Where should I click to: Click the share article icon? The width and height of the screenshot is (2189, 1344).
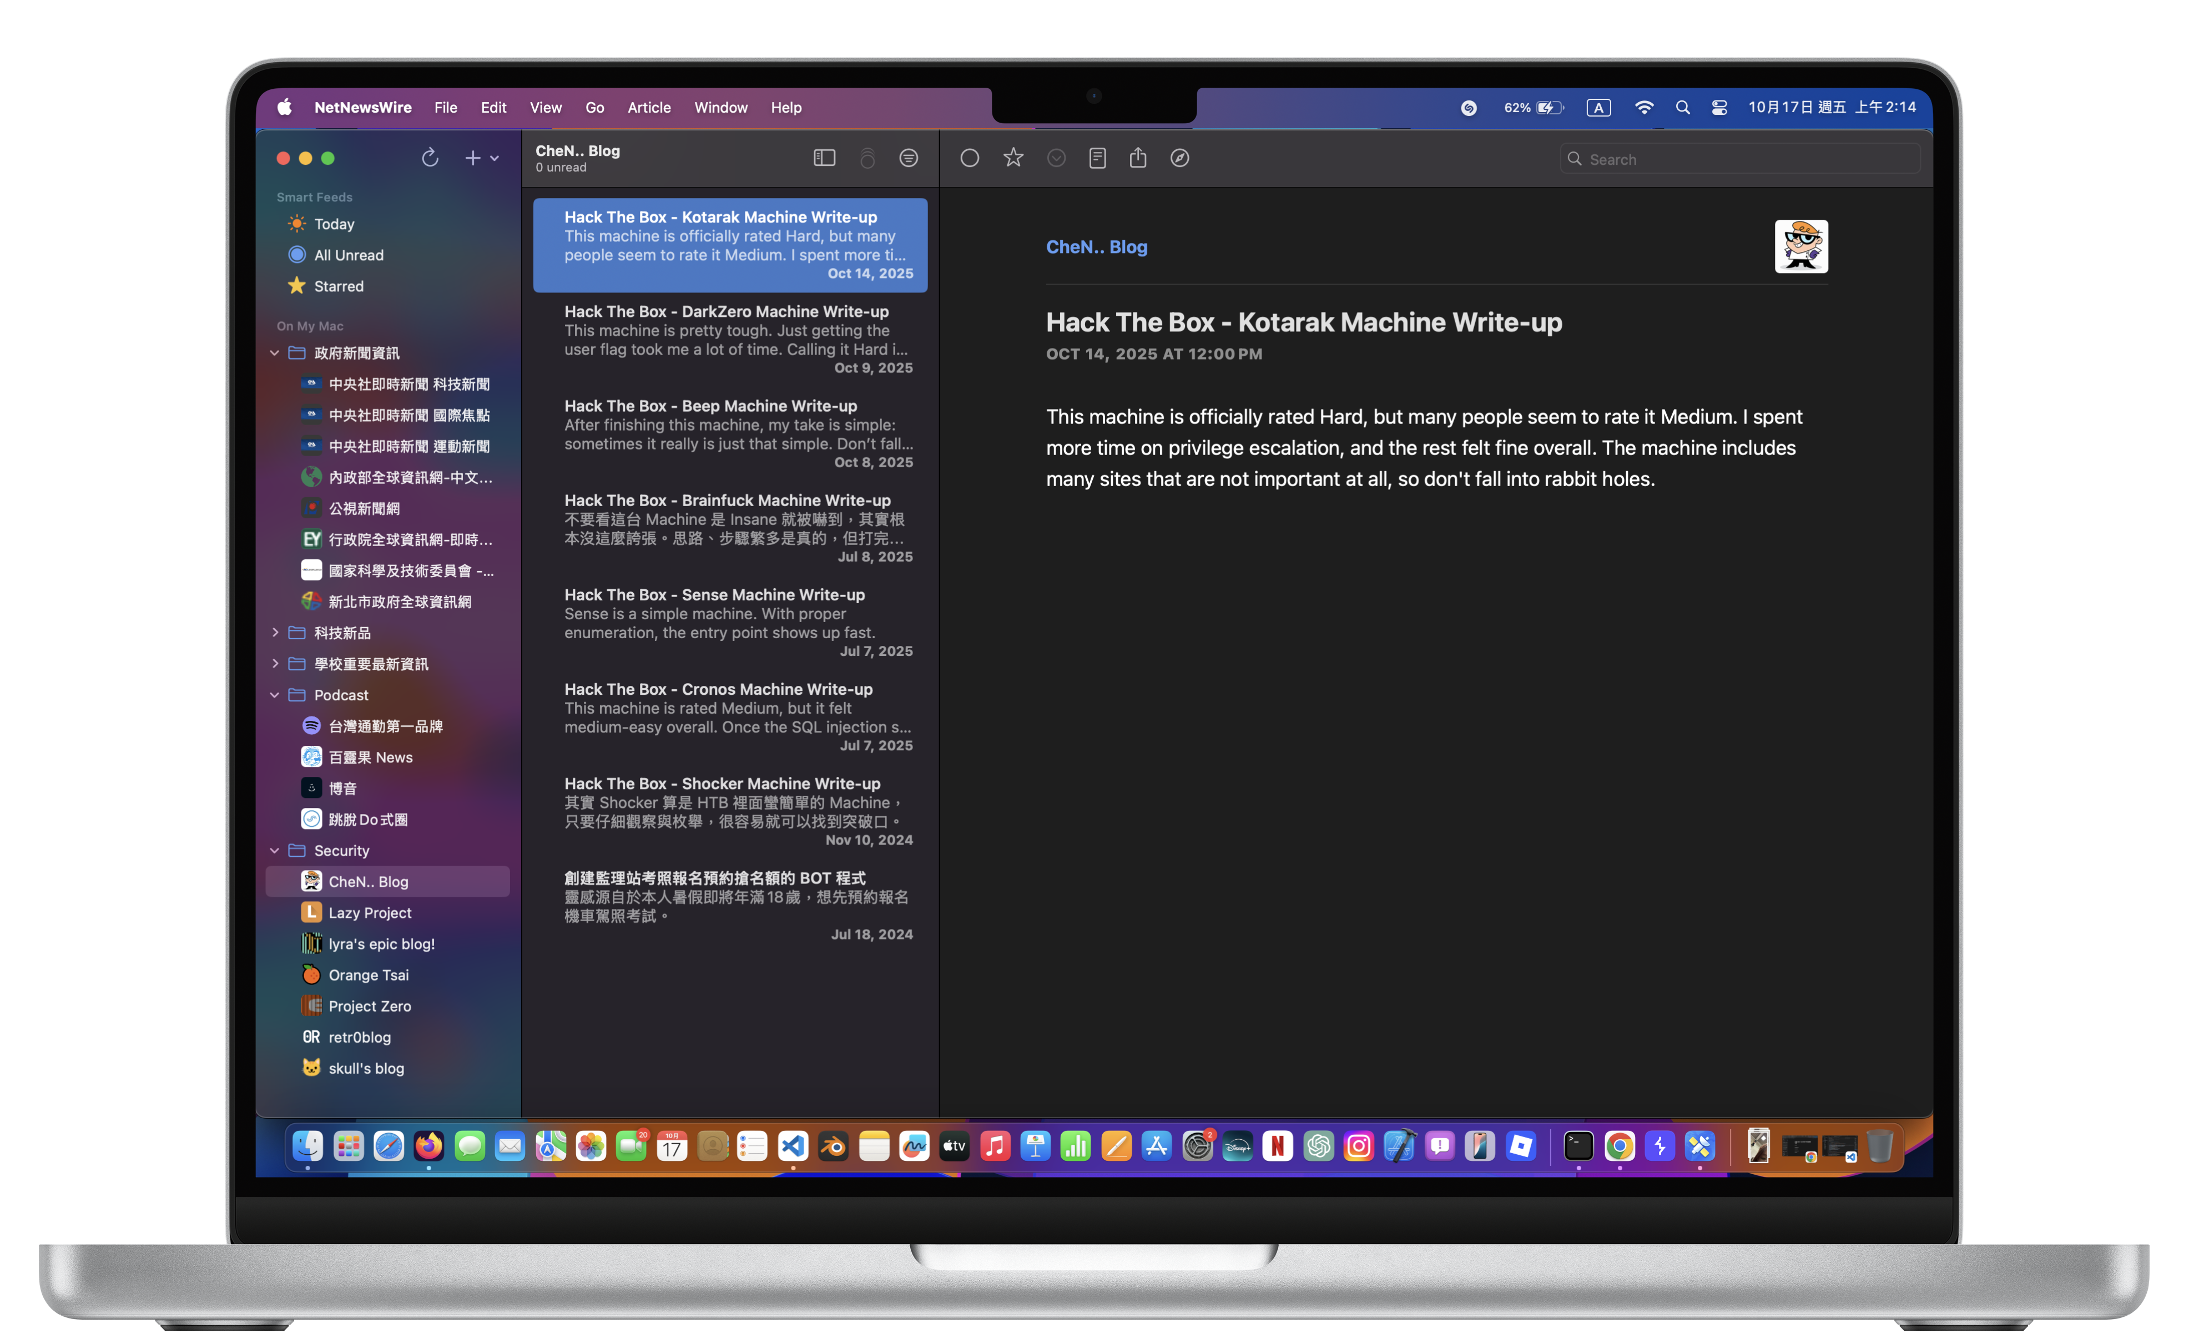pos(1138,158)
